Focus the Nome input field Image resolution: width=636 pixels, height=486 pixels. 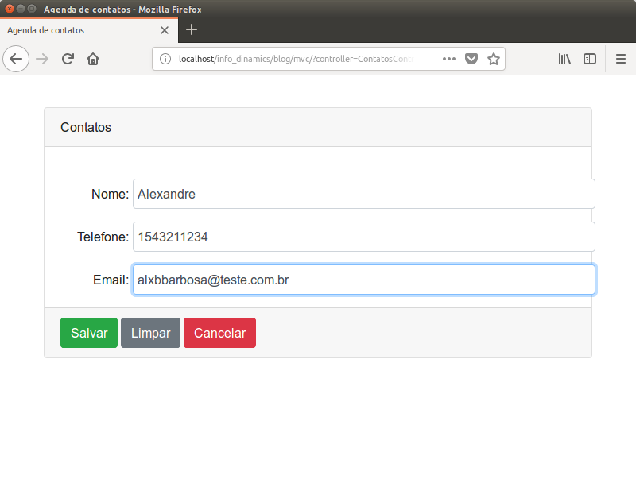[x=364, y=194]
